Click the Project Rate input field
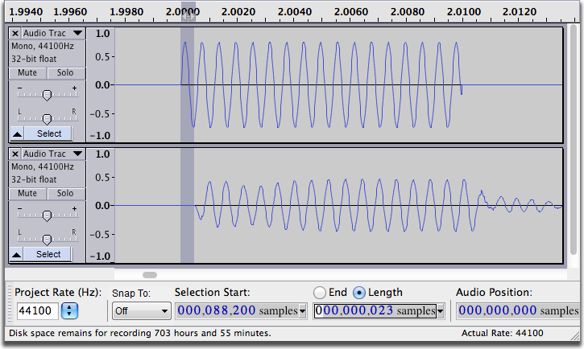 click(x=38, y=310)
